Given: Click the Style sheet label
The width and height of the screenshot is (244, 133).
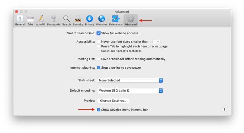Looking at the screenshot, I should (87, 80).
